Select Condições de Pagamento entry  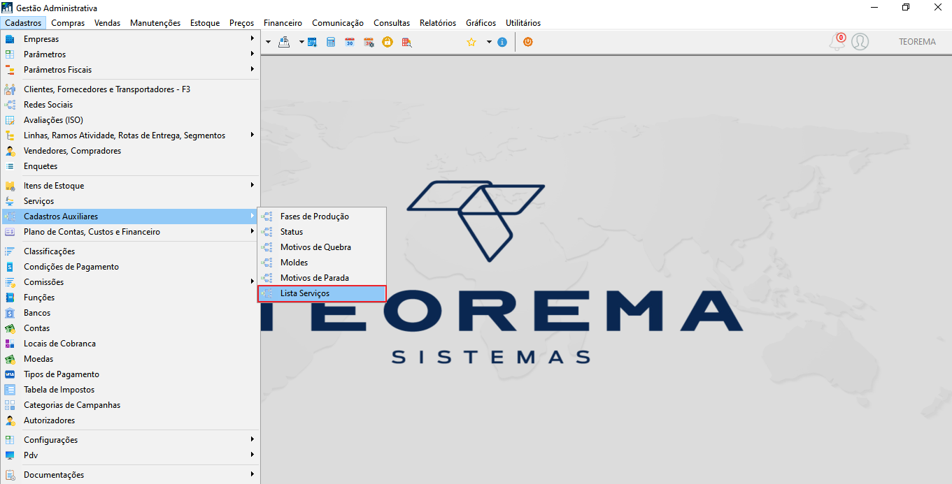130,267
